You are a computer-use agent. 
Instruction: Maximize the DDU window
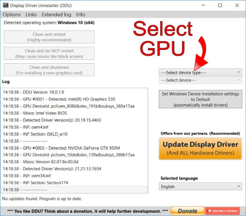220,5
